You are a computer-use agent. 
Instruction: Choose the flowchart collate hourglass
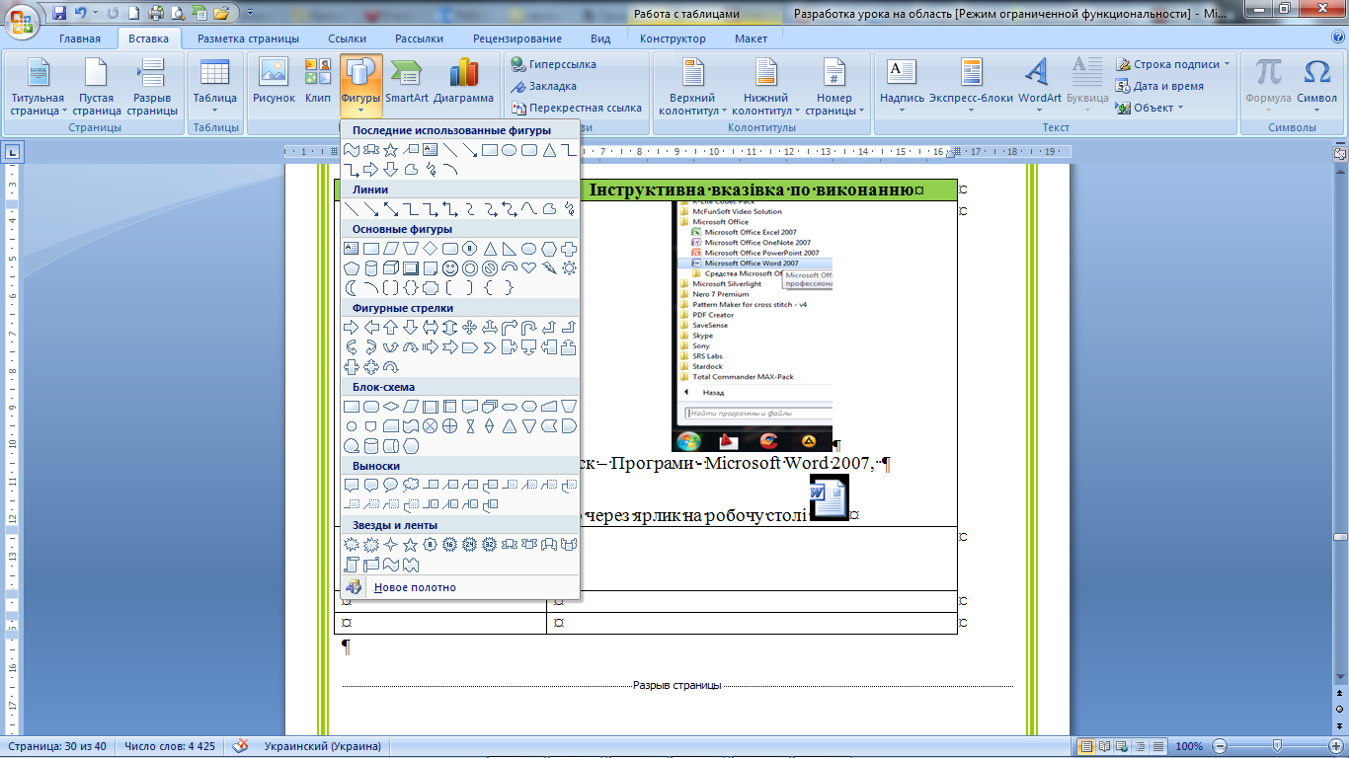point(470,426)
